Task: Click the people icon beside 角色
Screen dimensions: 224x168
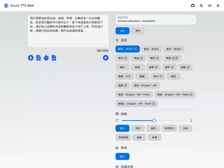Action: [x=117, y=148]
